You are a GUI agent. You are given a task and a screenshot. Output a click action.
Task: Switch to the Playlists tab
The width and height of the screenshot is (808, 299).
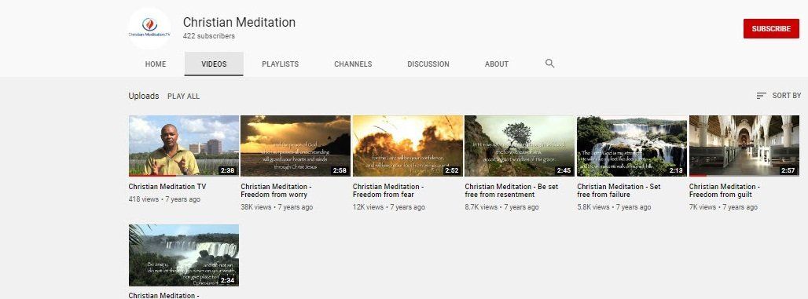[281, 64]
